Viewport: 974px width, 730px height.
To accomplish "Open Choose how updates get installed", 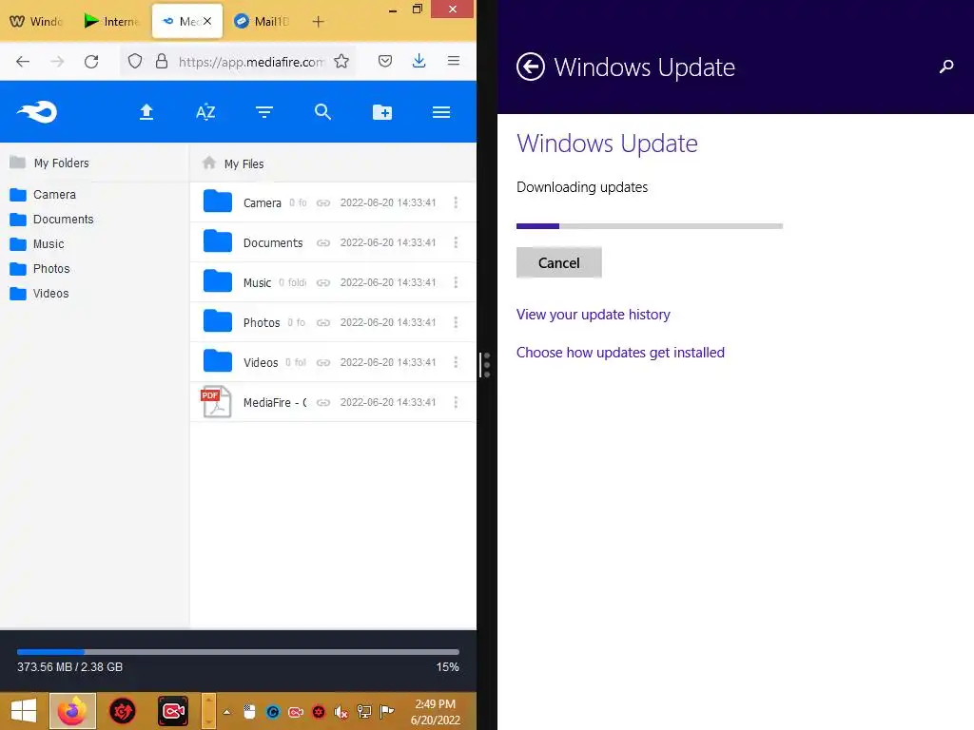I will (x=620, y=352).
